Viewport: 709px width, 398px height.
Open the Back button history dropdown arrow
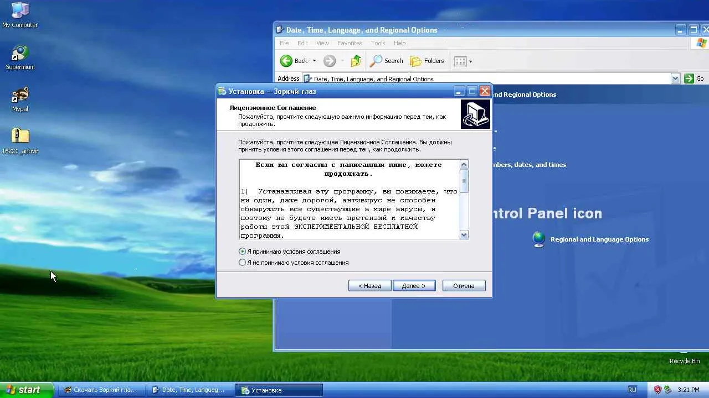click(x=314, y=61)
